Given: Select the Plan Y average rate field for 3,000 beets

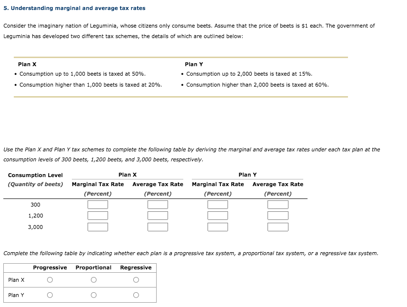Looking at the screenshot, I should point(278,227).
